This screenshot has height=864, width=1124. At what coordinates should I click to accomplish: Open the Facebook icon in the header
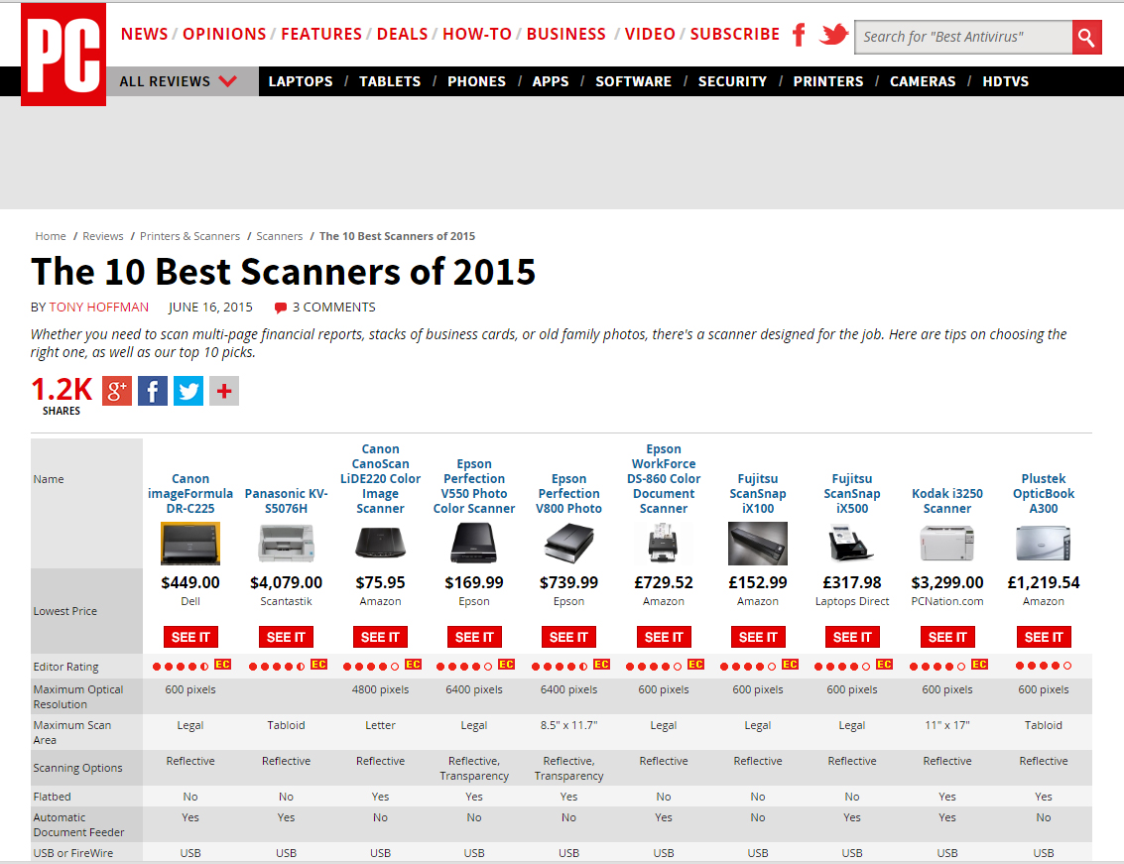799,35
